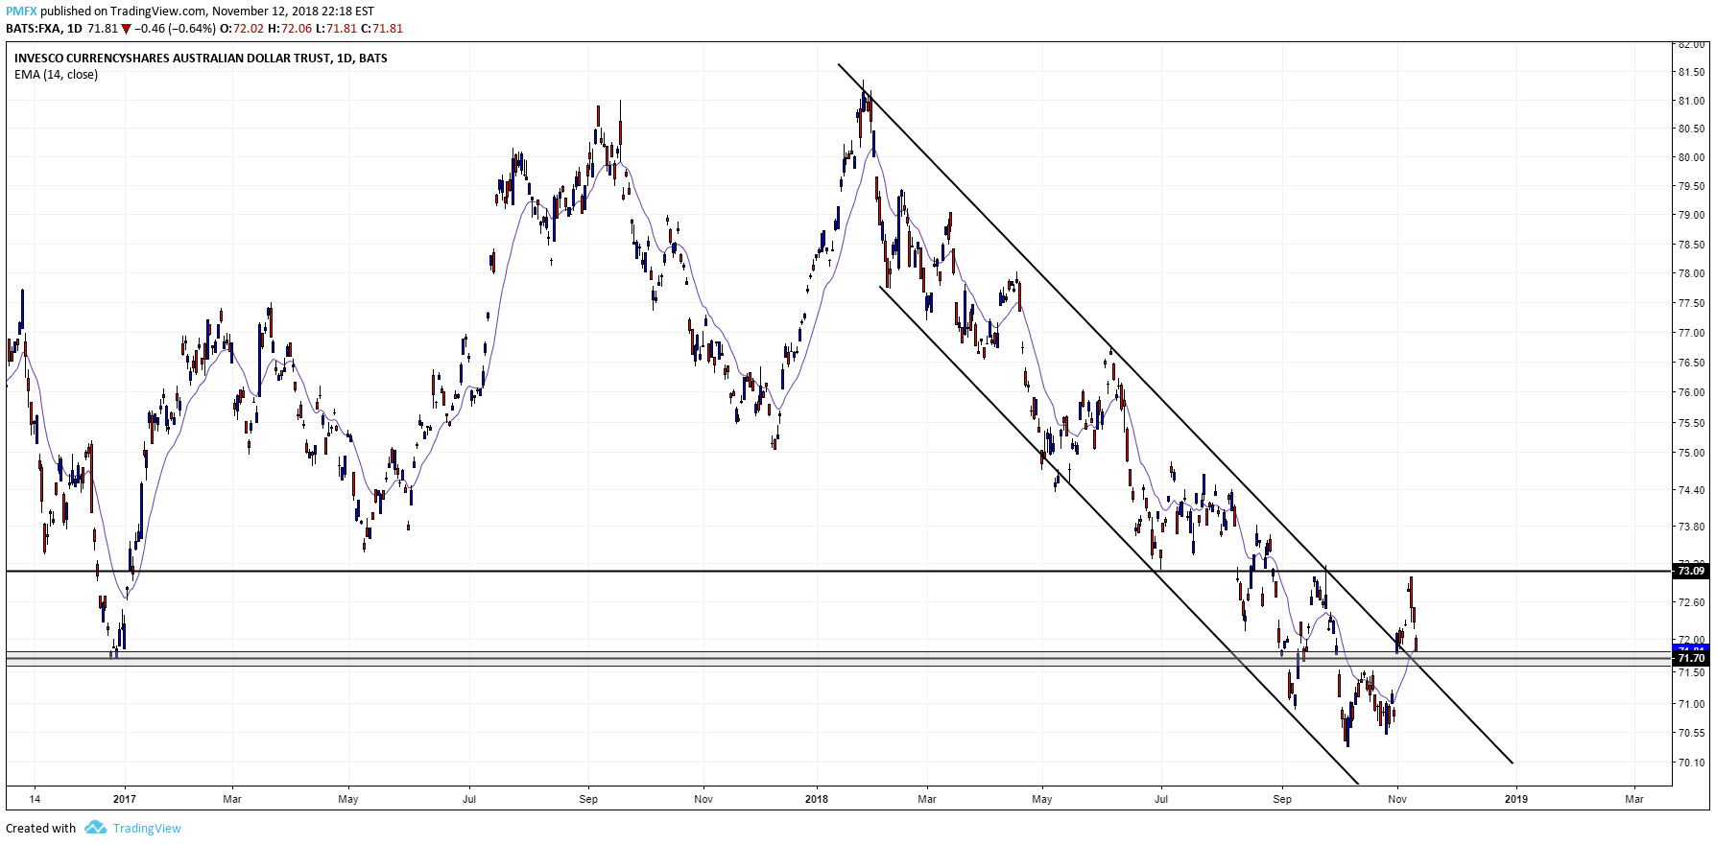
Task: Click the 74.40 price axis label
Action: click(1692, 490)
